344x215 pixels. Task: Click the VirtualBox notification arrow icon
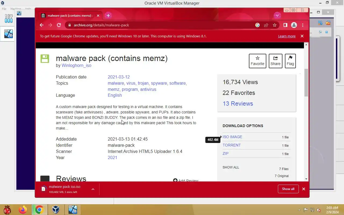[x=320, y=32]
